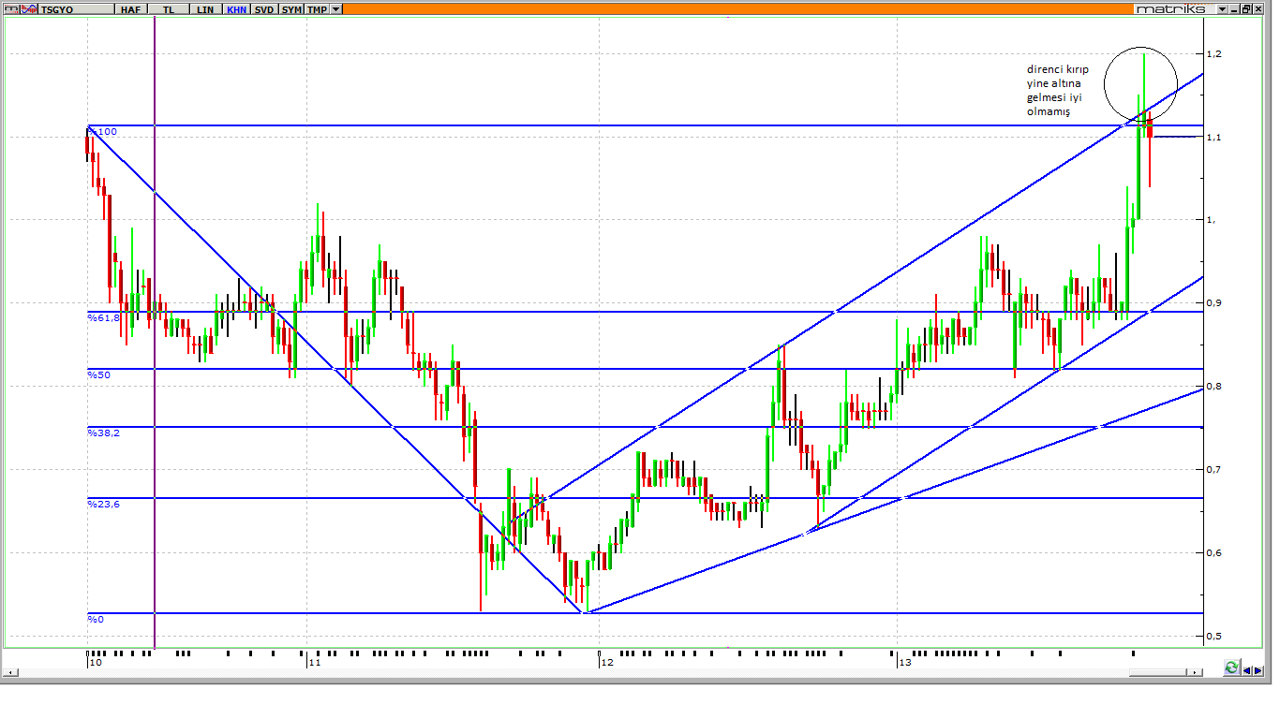Open the HAF period selector
Viewport: 1280px width, 719px height.
tap(129, 8)
